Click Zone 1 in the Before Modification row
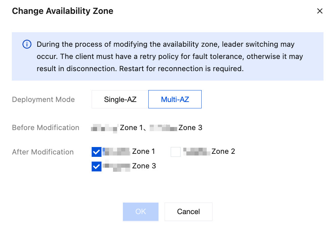Image resolution: width=334 pixels, height=229 pixels. (x=131, y=128)
